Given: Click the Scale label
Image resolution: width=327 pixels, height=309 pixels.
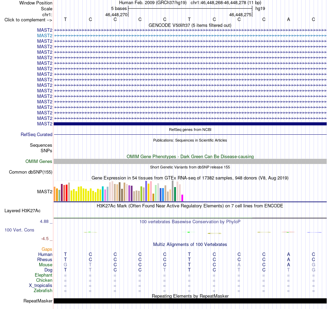Looking at the screenshot, I should coord(46,9).
